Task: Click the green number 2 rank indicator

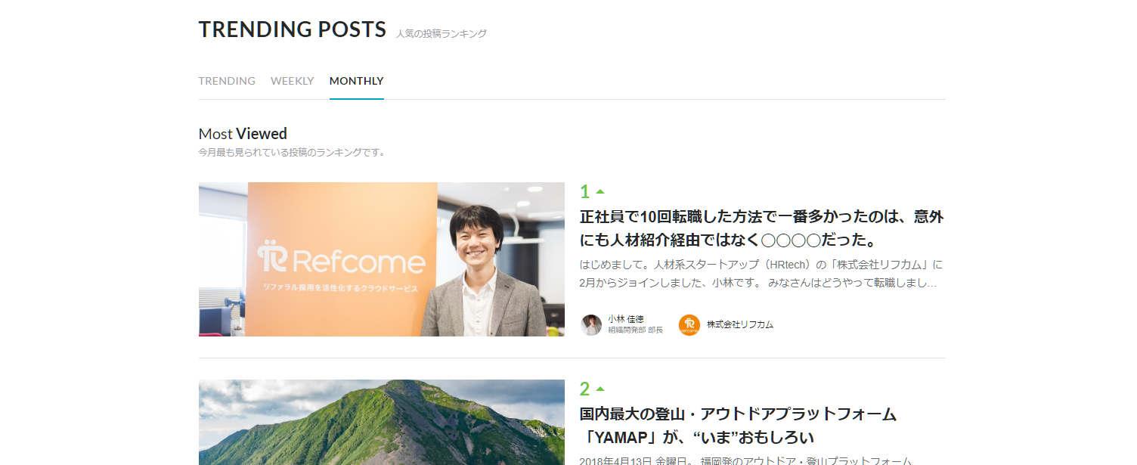Action: pyautogui.click(x=584, y=389)
